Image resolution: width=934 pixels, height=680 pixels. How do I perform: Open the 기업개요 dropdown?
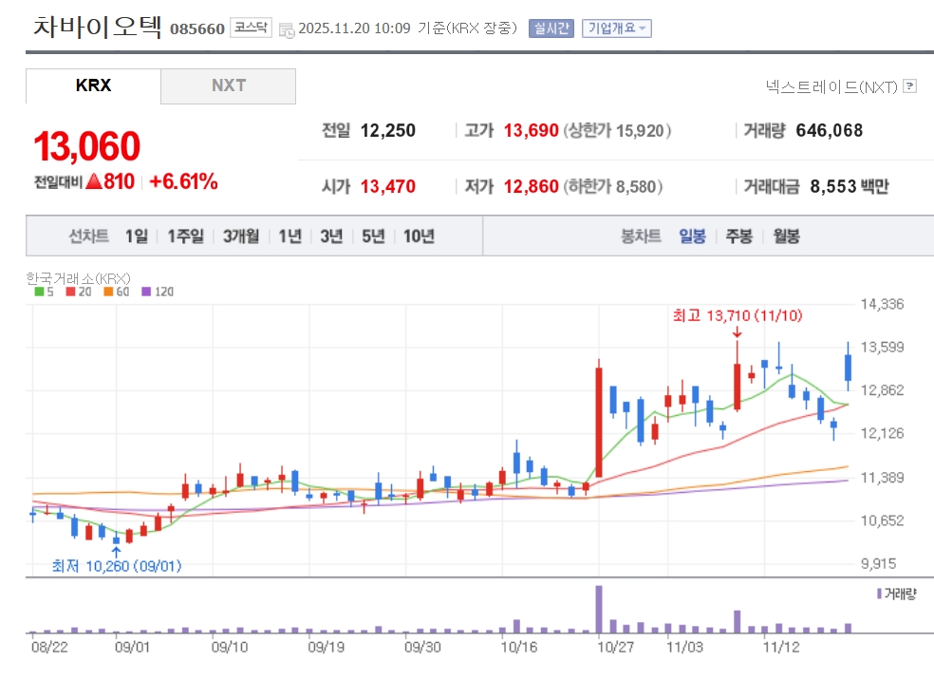pyautogui.click(x=616, y=28)
